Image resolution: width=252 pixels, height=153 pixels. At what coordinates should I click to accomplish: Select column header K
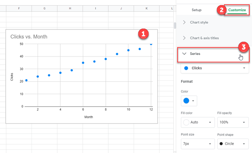pos(147,8)
